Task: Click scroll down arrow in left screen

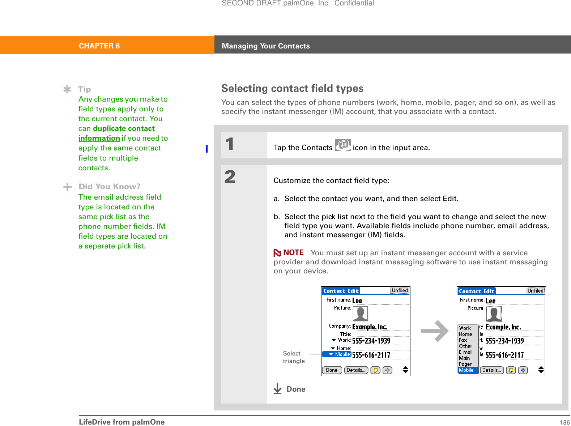Action: pyautogui.click(x=405, y=372)
